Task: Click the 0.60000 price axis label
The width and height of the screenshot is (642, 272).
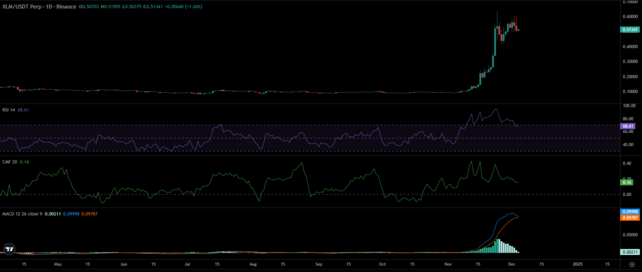Action: (631, 17)
